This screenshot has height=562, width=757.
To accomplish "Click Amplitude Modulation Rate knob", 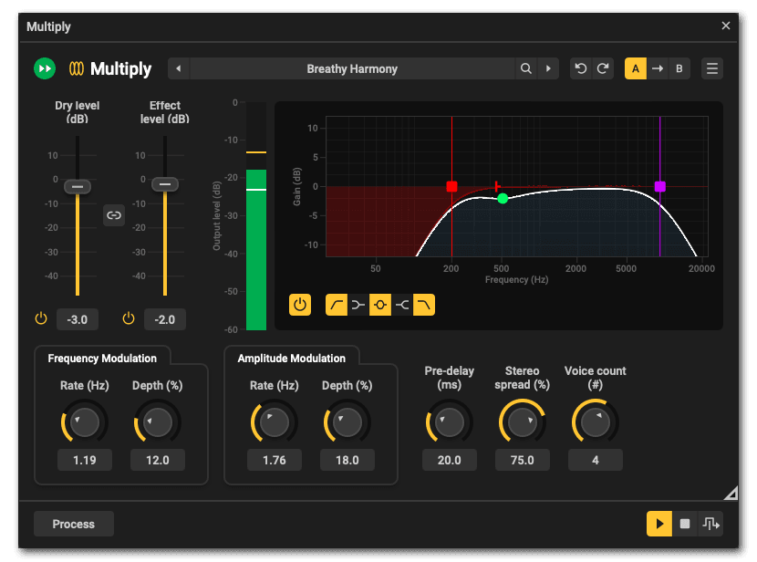I will tap(275, 422).
